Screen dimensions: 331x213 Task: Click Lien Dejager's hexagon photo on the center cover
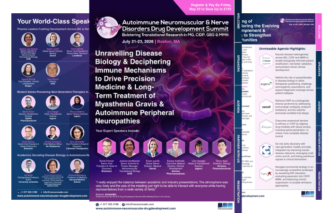pos(199,147)
